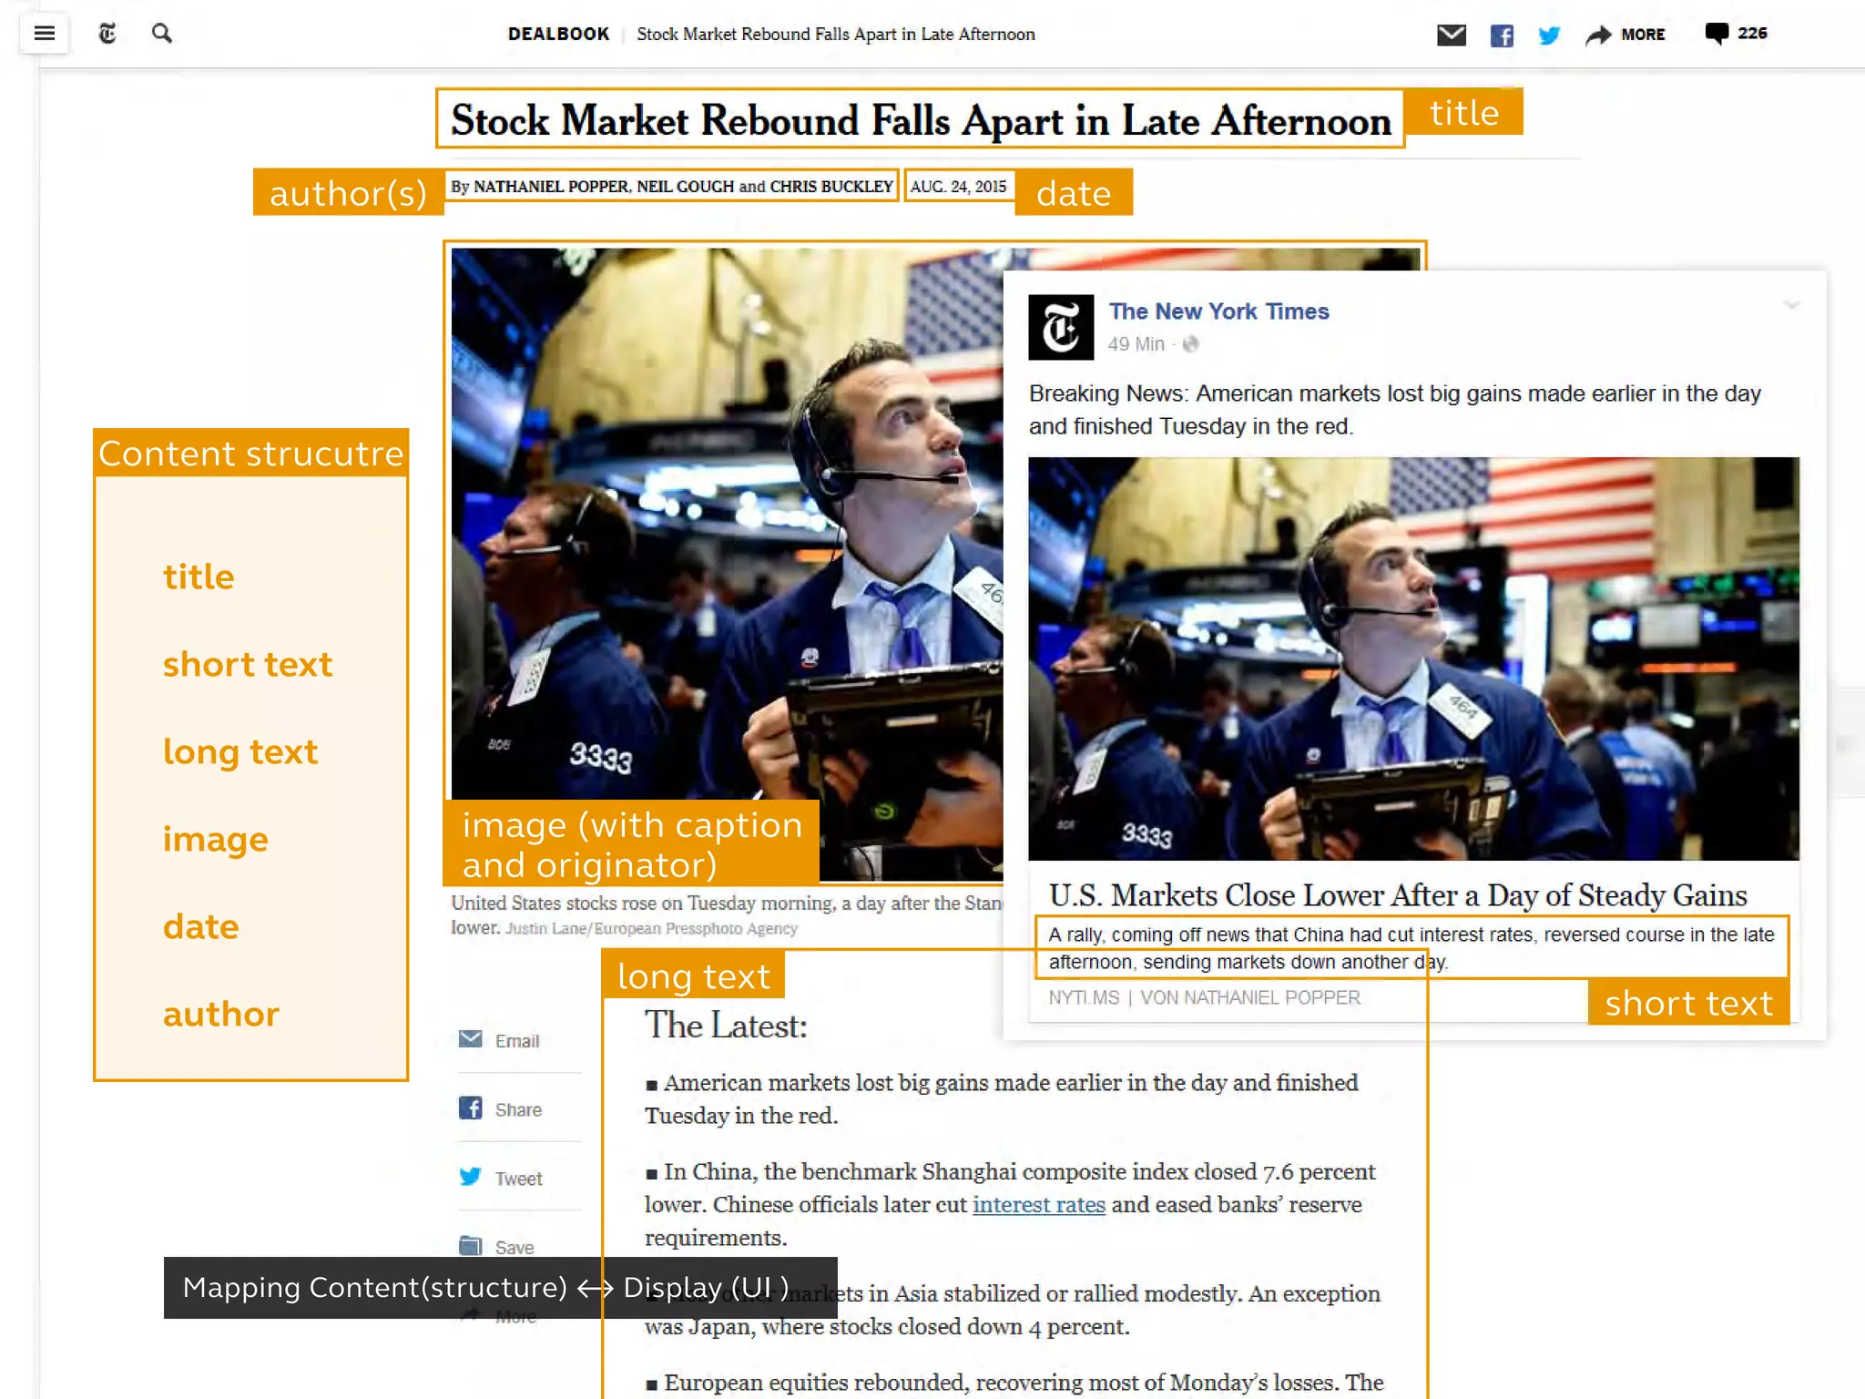Open the NATHANIEL POPPER author byline
Viewport: 1865px width, 1399px height.
pos(551,187)
